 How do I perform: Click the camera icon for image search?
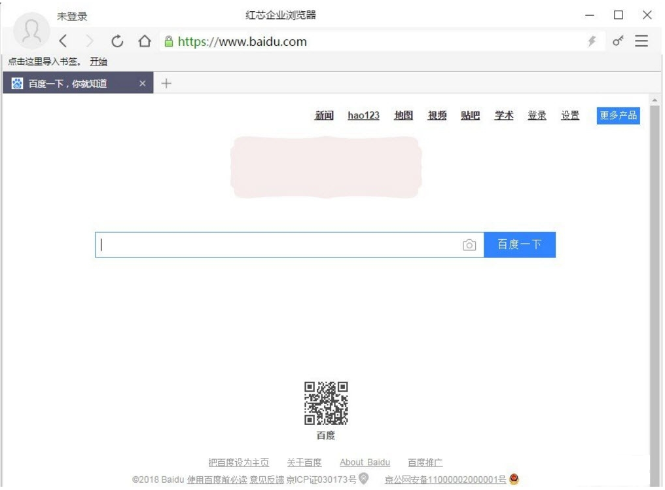tap(469, 244)
